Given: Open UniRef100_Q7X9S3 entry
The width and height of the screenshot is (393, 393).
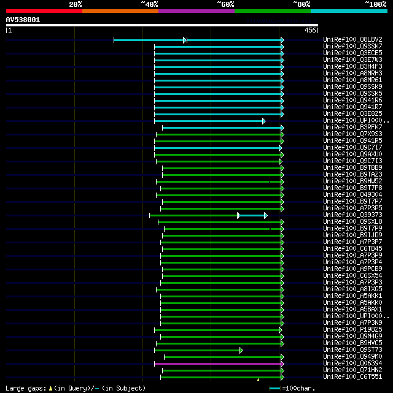Looking at the screenshot, I should (x=352, y=134).
